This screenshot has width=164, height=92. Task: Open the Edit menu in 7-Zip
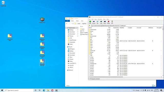coord(93,19)
